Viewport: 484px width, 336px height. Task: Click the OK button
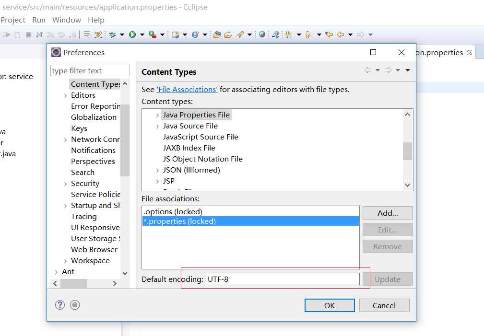tap(330, 305)
